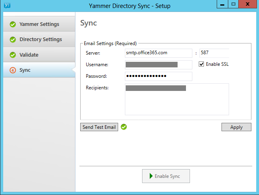The height and width of the screenshot is (195, 259).
Task: Minimize the Yammer Directory Sync window
Action: pyautogui.click(x=222, y=4)
